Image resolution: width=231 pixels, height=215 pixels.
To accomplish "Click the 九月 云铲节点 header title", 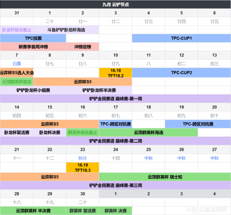I will tap(115, 4).
